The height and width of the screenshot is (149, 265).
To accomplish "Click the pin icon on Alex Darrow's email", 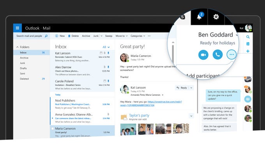I will point(108,67).
